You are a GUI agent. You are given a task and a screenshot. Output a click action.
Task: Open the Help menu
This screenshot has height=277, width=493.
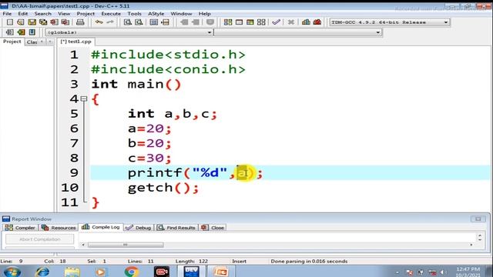[x=204, y=14]
